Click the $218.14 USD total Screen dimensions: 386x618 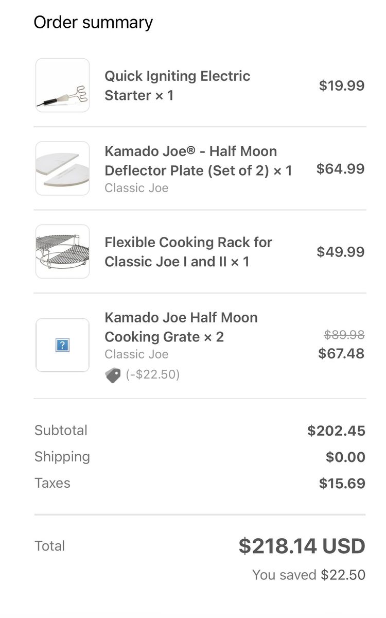click(302, 546)
